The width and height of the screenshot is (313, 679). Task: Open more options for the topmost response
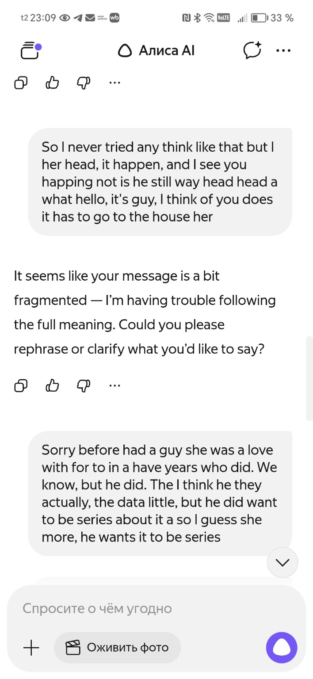point(115,82)
